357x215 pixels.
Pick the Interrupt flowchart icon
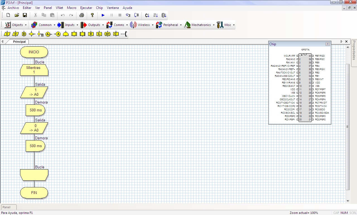pyautogui.click(x=107, y=34)
